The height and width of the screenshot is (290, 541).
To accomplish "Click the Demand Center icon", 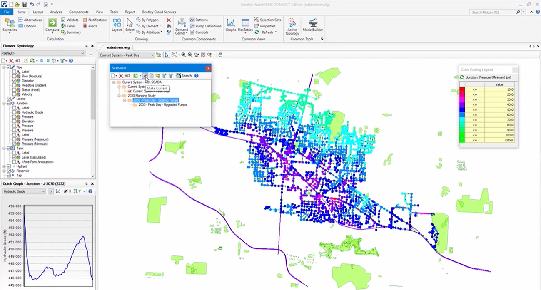I will pyautogui.click(x=182, y=24).
